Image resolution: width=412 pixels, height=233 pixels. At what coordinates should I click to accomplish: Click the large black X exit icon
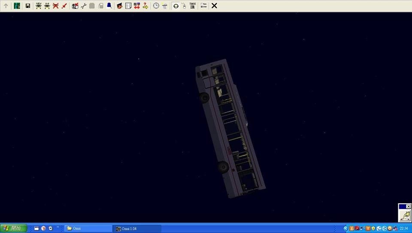pos(215,6)
